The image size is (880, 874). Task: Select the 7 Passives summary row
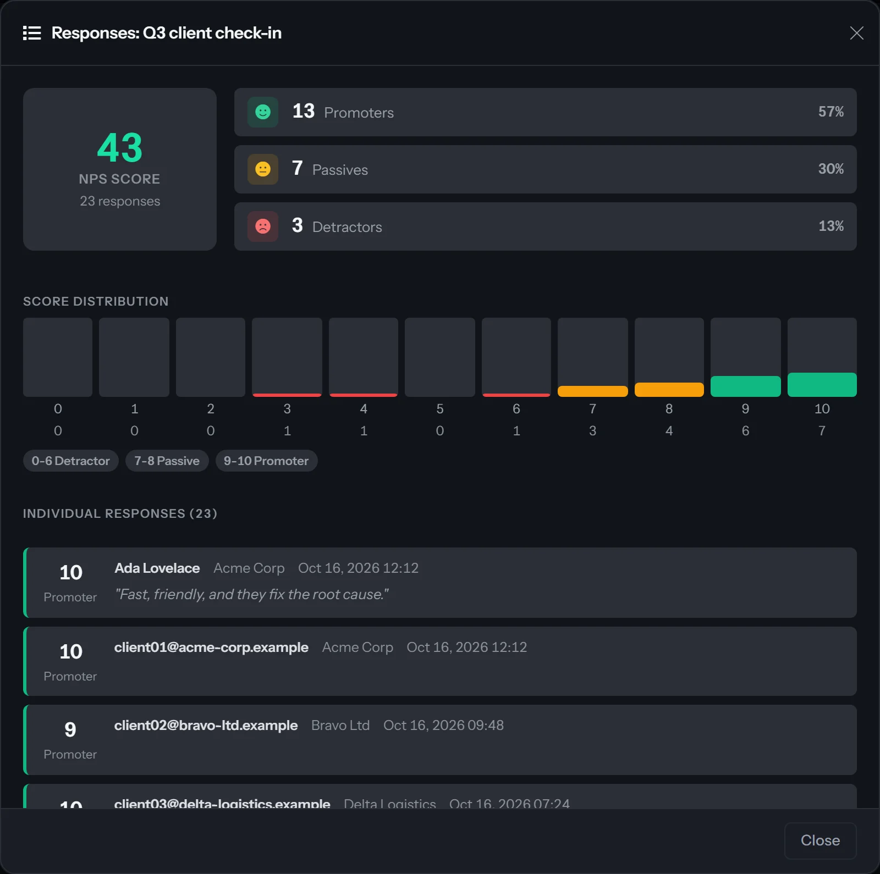click(545, 169)
